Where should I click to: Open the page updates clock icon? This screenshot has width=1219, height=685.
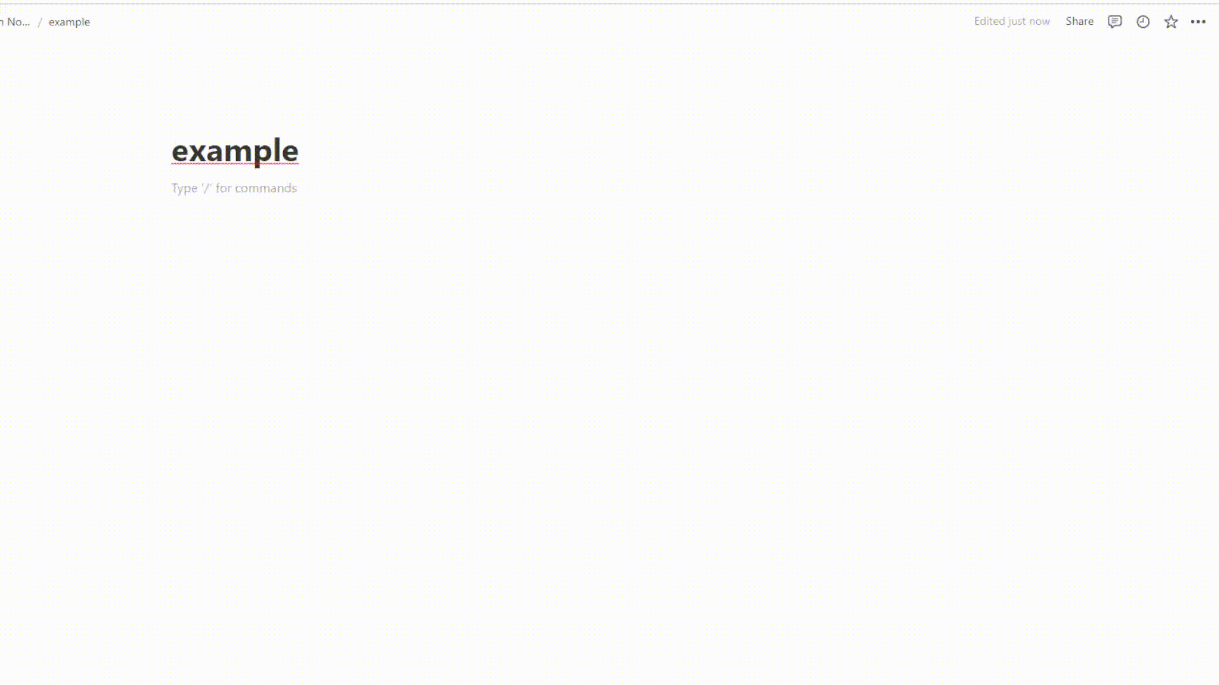[x=1143, y=22]
